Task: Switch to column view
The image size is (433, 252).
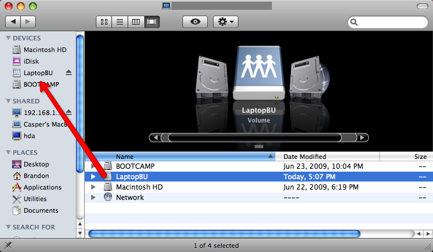Action: pyautogui.click(x=136, y=22)
